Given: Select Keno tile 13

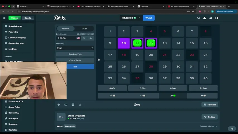Looking at the screenshot, I should (165, 43).
